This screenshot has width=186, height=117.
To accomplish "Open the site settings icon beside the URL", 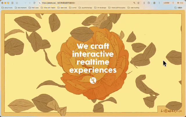I will tap(40, 3).
